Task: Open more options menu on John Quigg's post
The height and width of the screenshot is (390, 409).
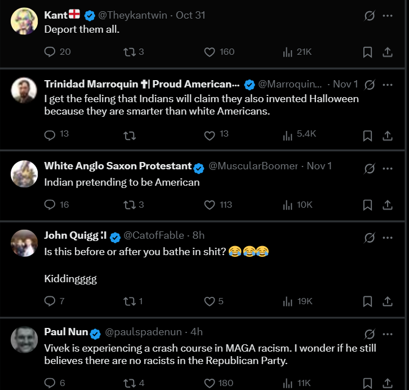Action: [388, 237]
